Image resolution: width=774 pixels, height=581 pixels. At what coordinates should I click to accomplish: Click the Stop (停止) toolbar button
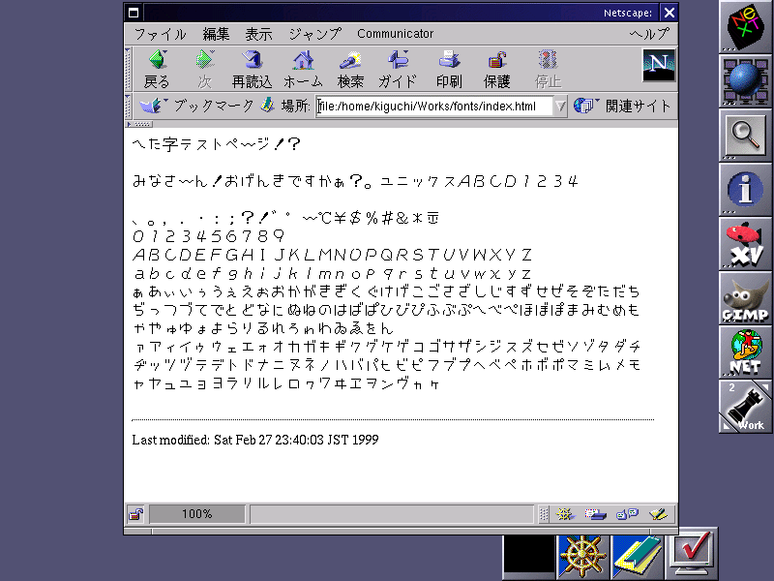pyautogui.click(x=548, y=69)
